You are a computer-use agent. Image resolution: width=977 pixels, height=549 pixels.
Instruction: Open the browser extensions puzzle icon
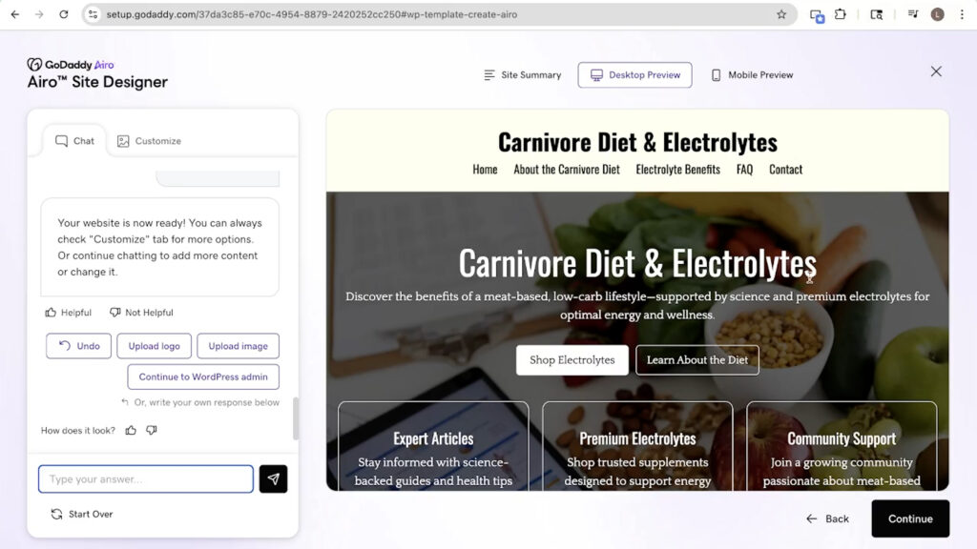[841, 14]
